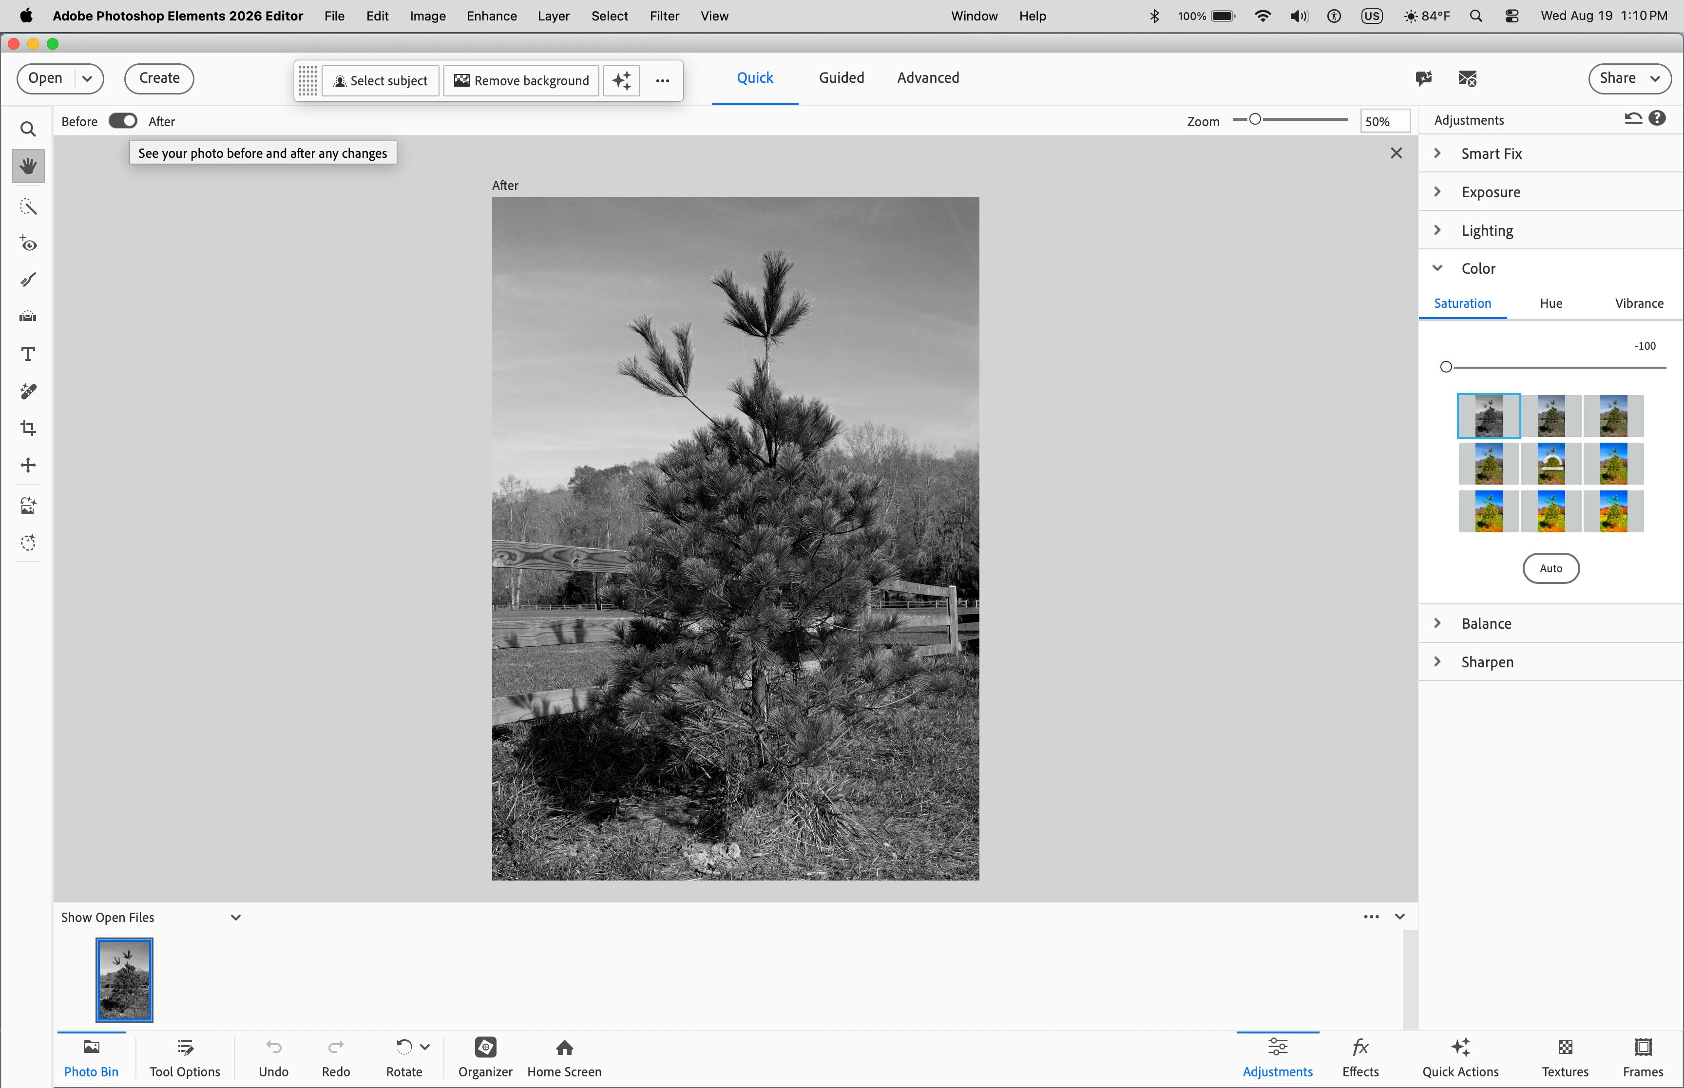The image size is (1684, 1088).
Task: Click the Create button
Action: pyautogui.click(x=159, y=78)
